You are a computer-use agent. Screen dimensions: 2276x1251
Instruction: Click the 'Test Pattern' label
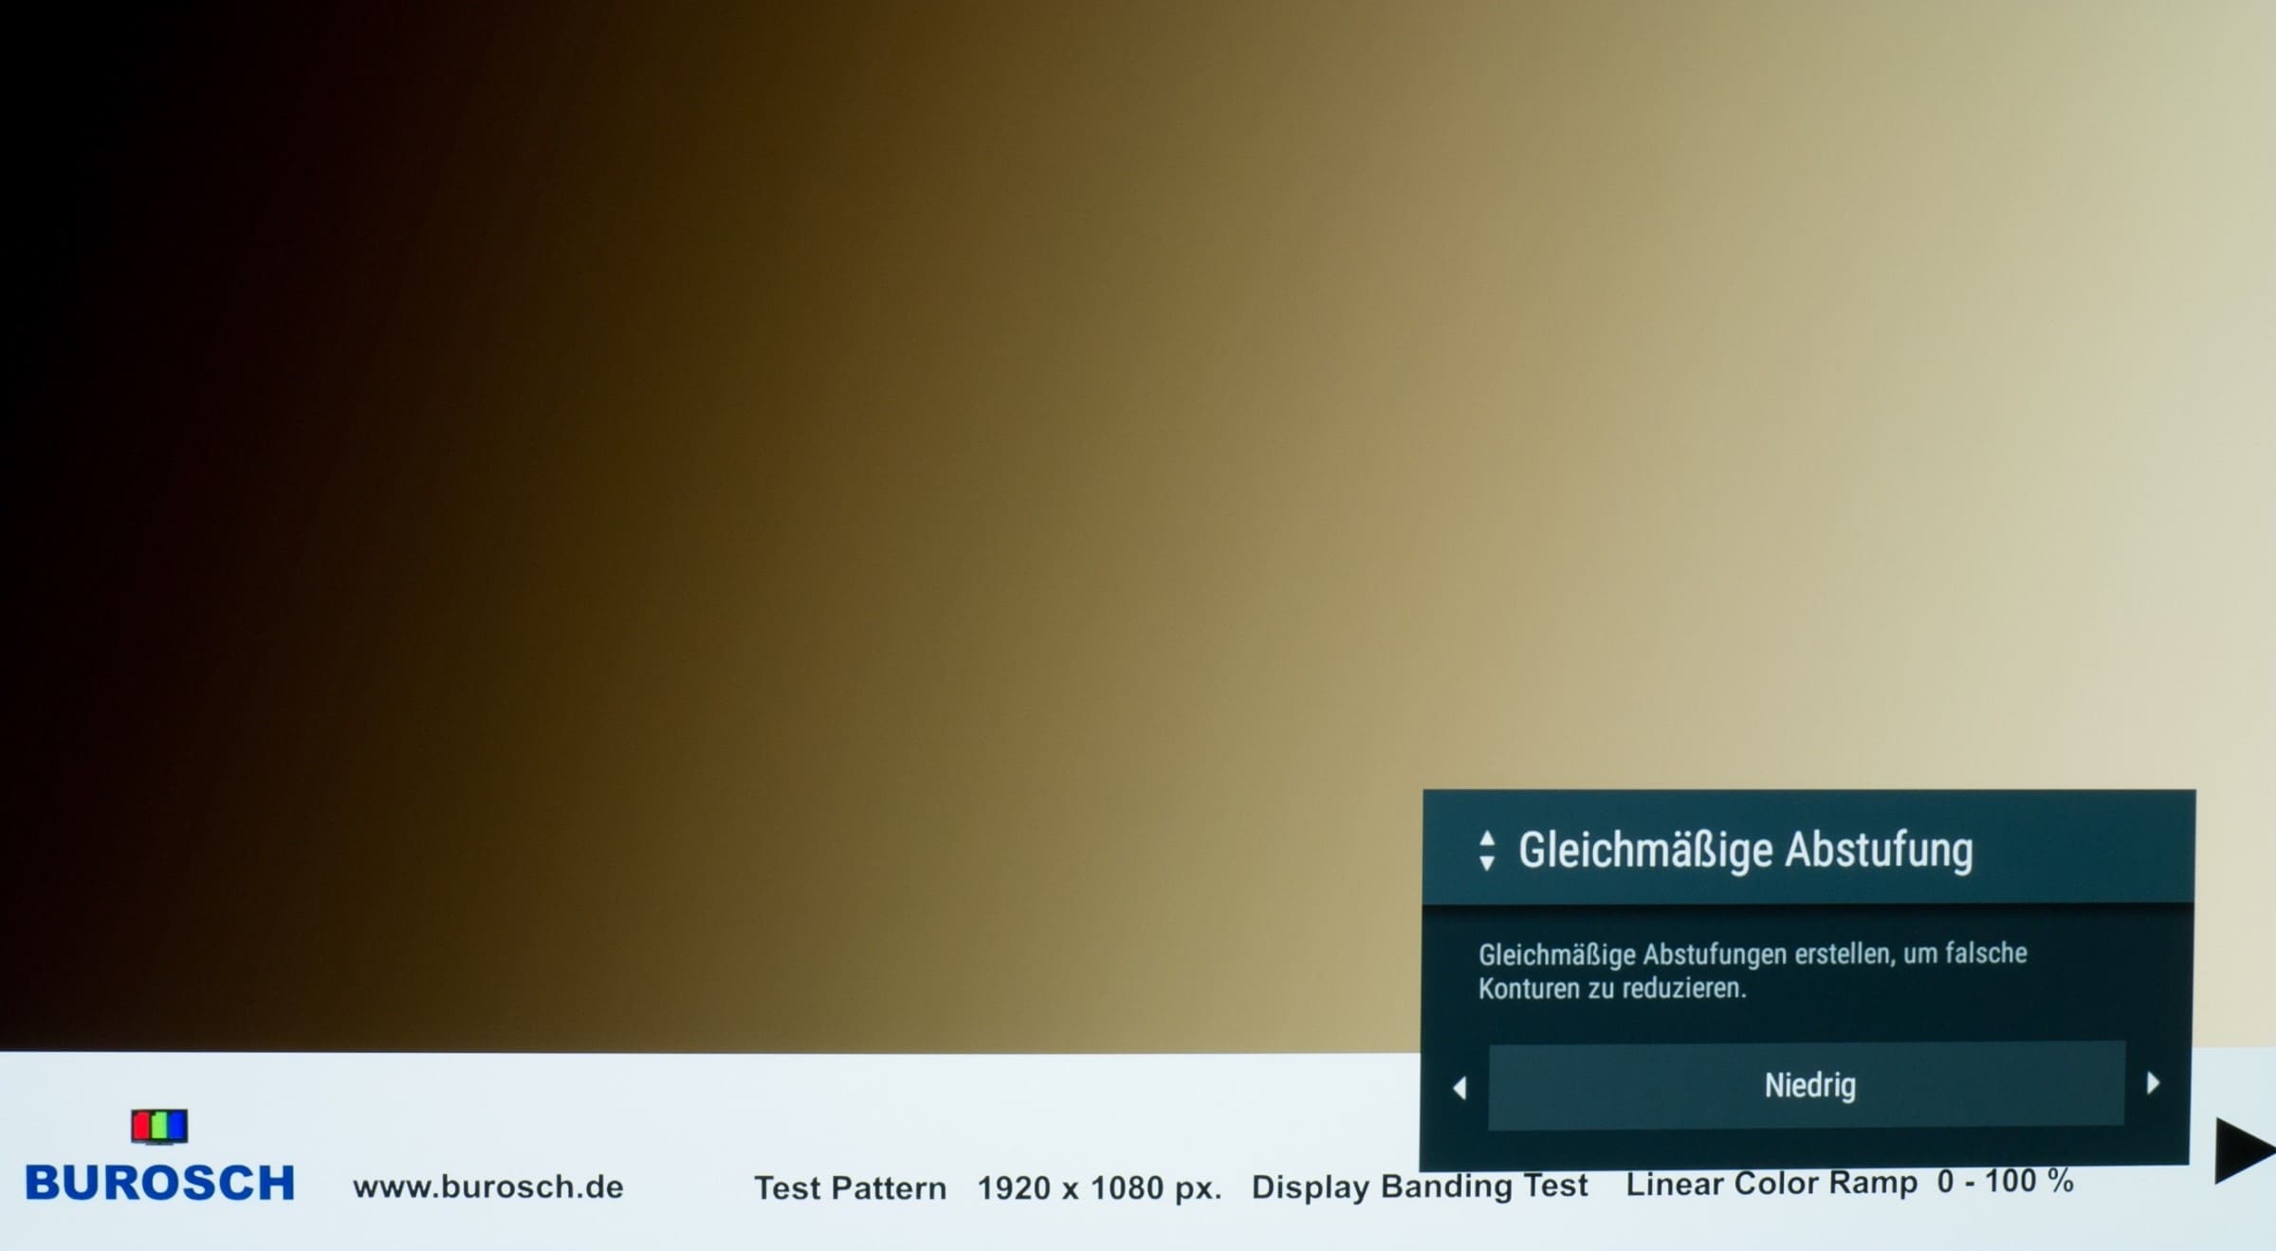[x=850, y=1188]
